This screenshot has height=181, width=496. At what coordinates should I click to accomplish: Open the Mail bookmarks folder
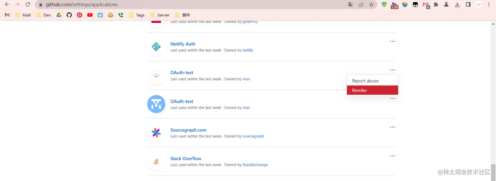(23, 15)
